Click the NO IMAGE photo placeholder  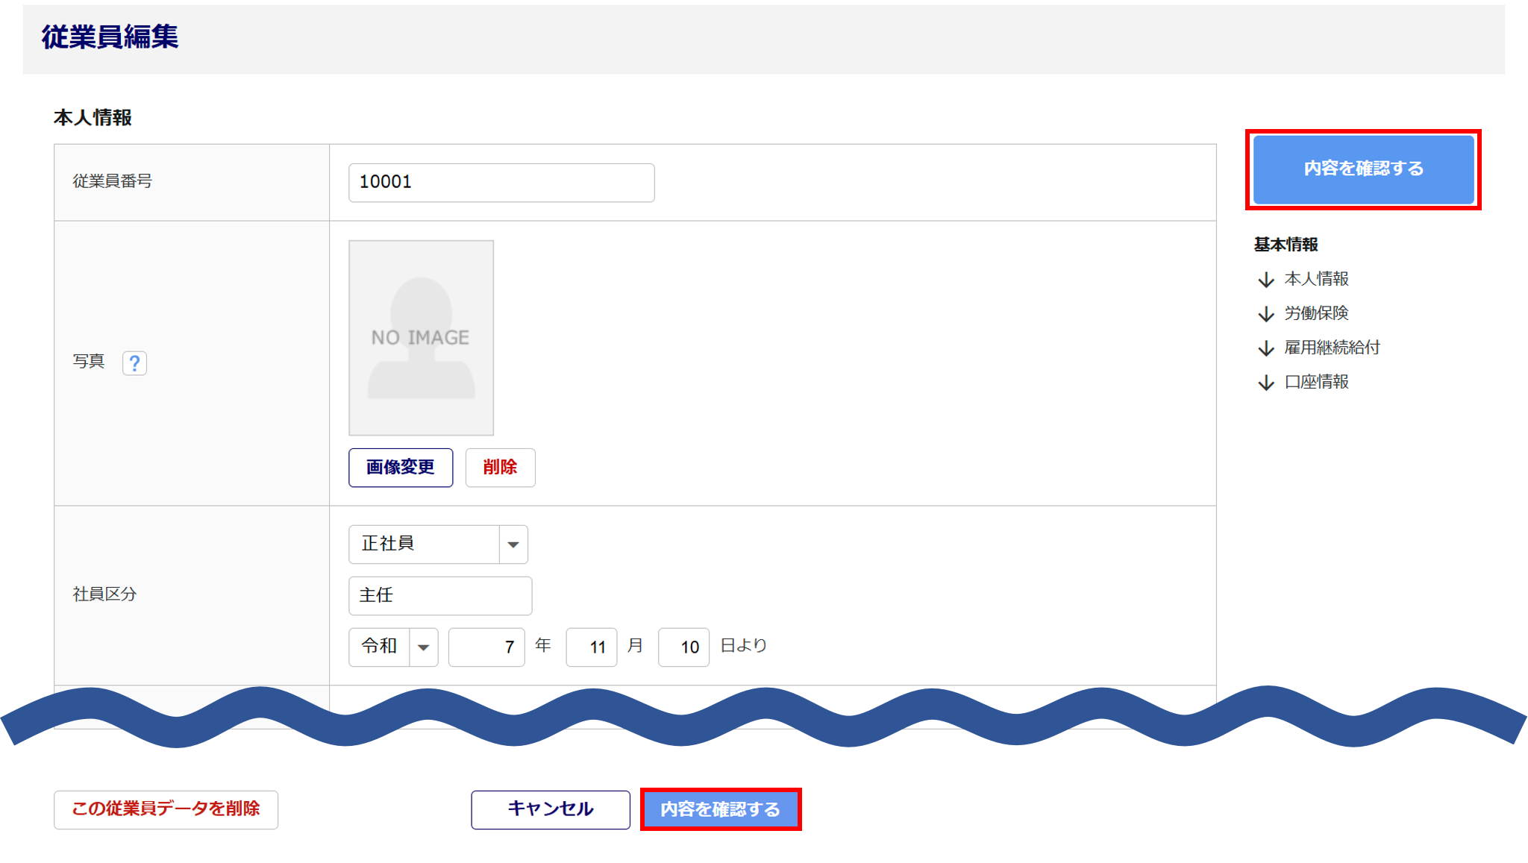click(421, 337)
